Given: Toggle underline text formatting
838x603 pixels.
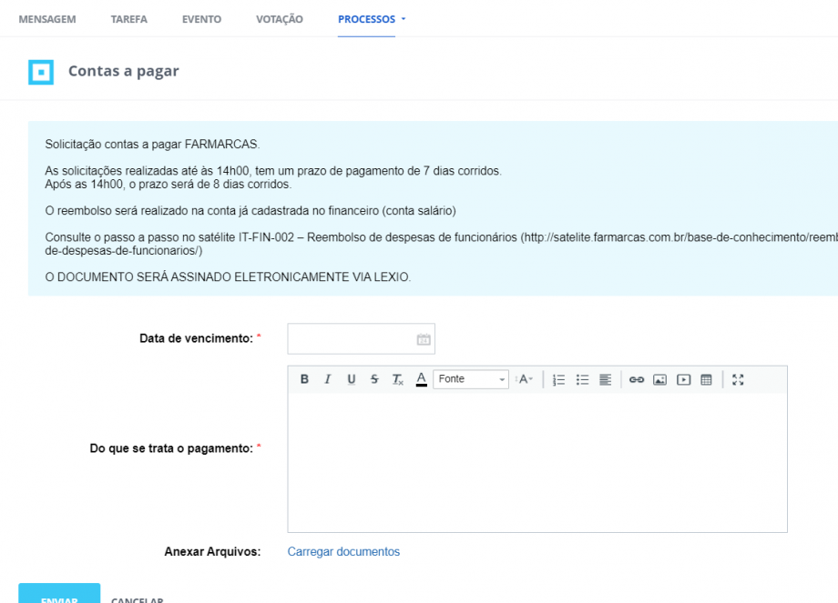Looking at the screenshot, I should (x=351, y=379).
